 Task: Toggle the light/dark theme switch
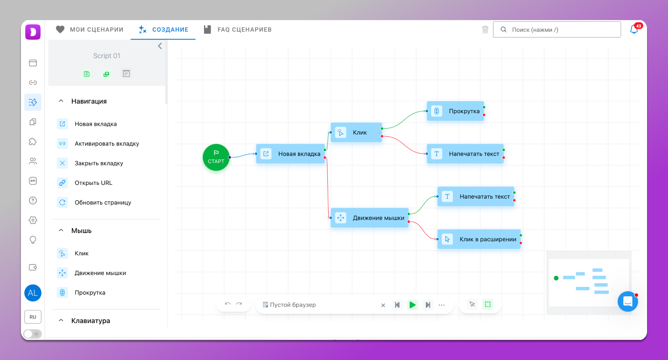tap(33, 334)
